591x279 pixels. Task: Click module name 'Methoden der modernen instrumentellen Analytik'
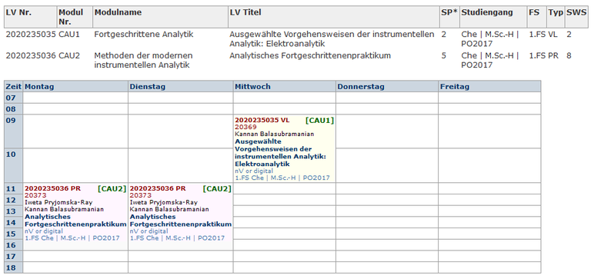coord(143,60)
